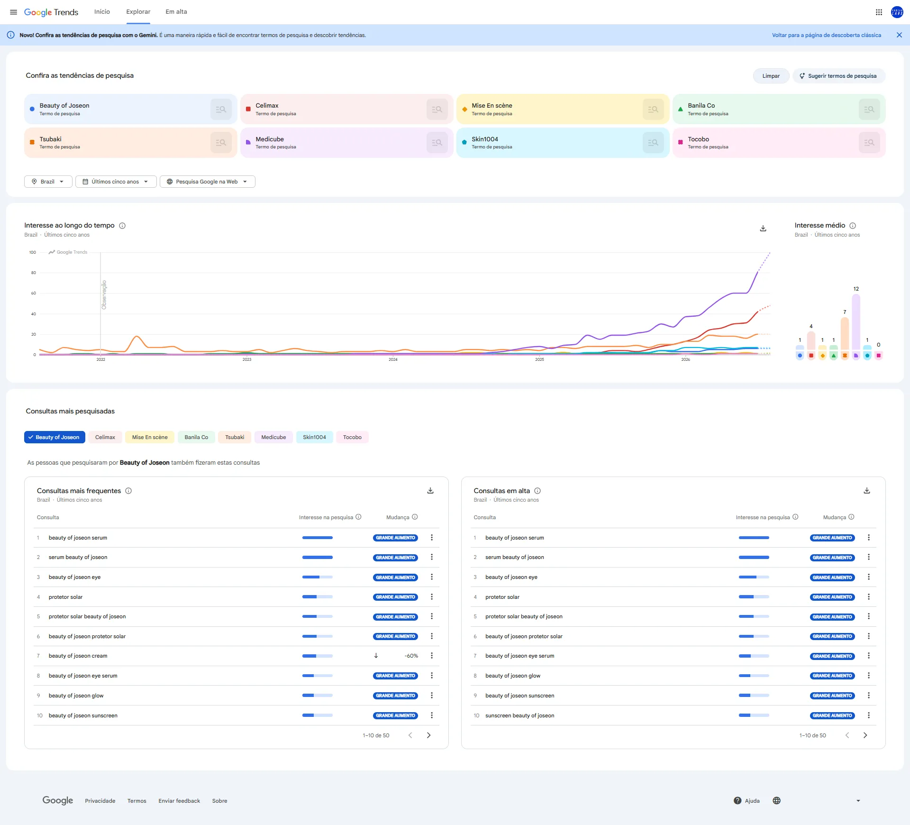Open Ajuda help in footer
This screenshot has width=910, height=825.
[746, 801]
